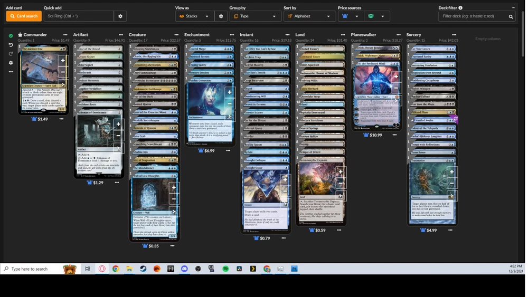
Task: Click the Quick add input field
Action: (79, 16)
